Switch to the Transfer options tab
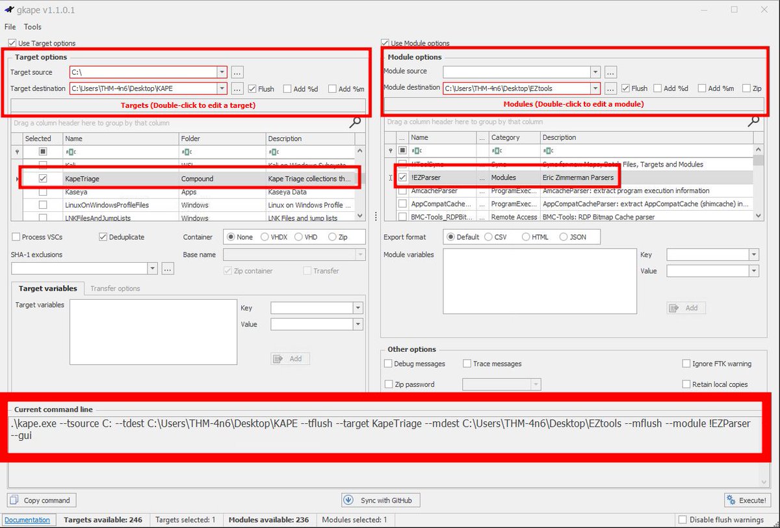 pyautogui.click(x=115, y=288)
